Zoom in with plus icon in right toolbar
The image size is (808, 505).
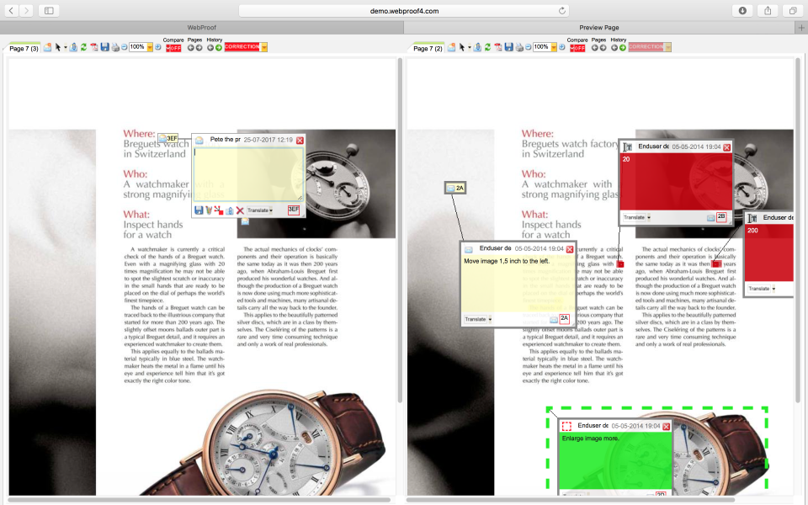pyautogui.click(x=562, y=47)
